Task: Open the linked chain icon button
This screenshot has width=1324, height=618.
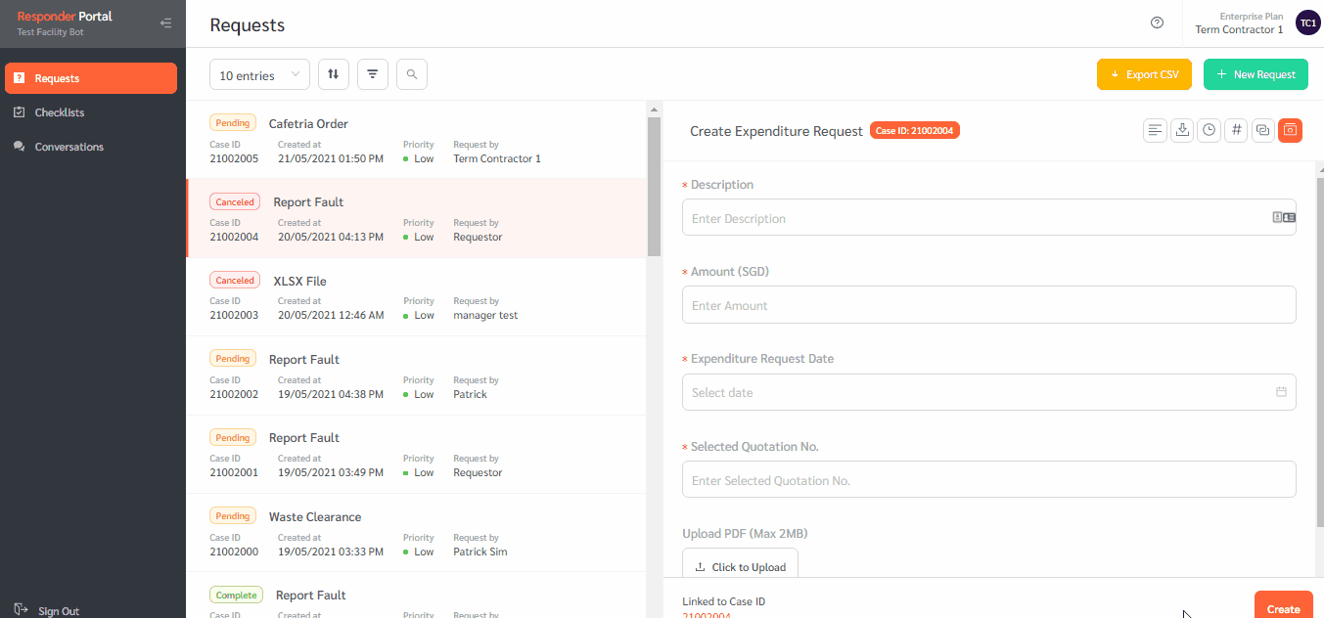Action: (x=1263, y=130)
